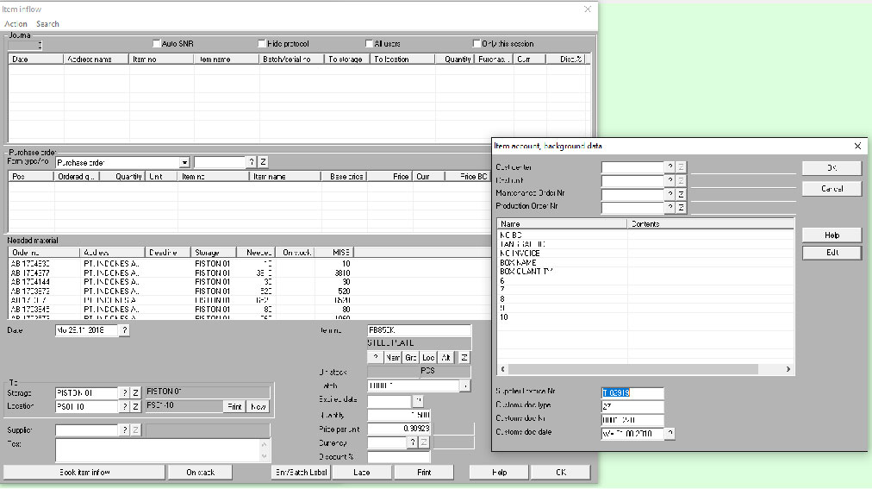The image size is (872, 489).
Task: Open the Search menu
Action: pos(47,24)
